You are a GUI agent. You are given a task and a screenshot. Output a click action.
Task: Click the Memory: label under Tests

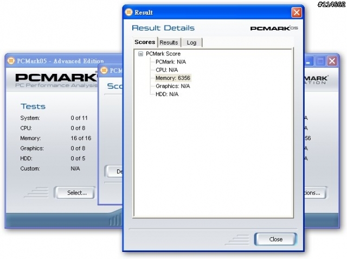[x=30, y=138]
